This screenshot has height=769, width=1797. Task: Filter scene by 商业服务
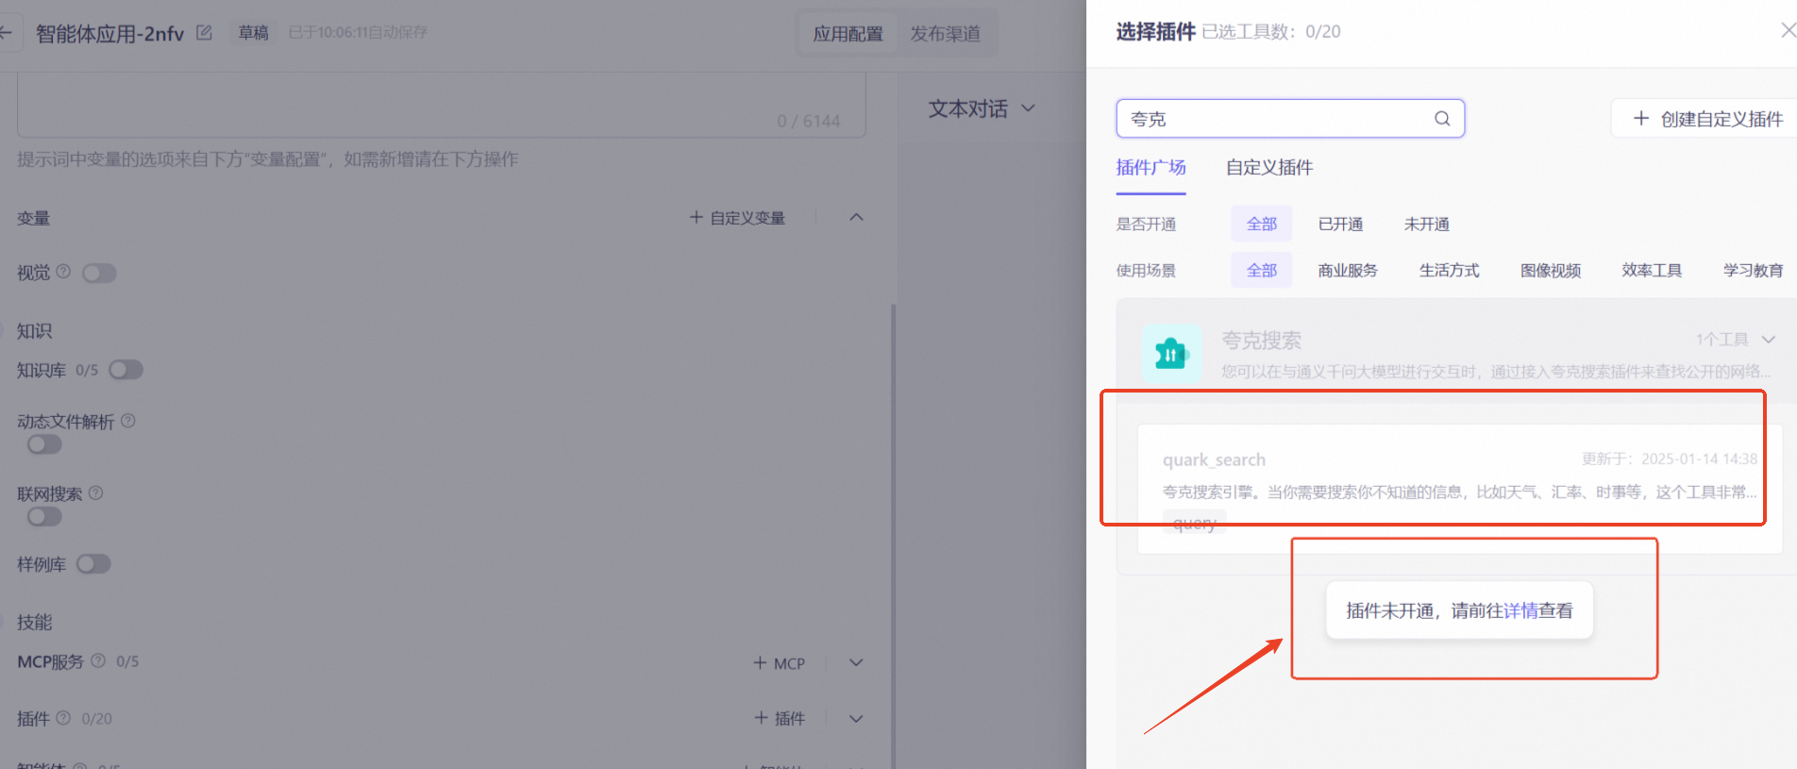click(1348, 270)
